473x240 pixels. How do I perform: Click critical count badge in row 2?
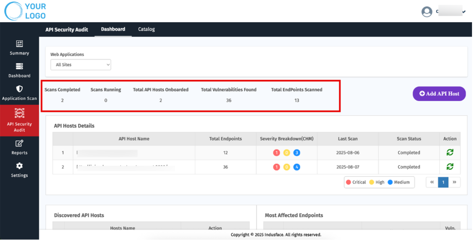[276, 167]
